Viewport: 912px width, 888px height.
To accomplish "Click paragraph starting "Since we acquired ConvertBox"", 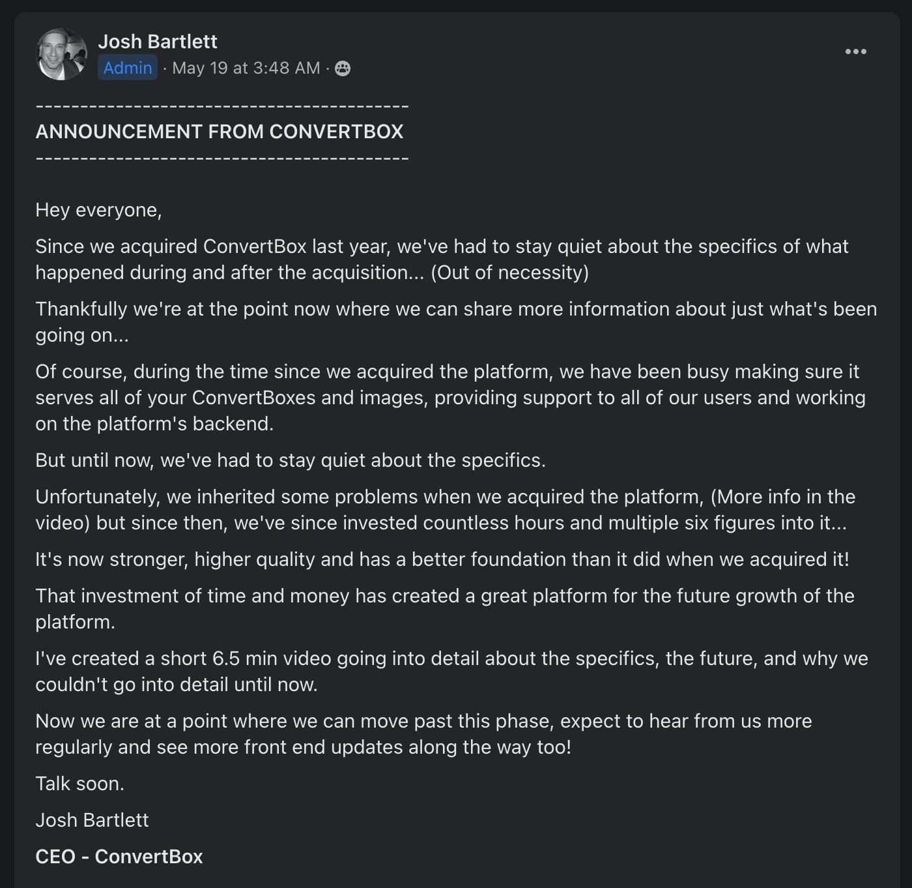I will click(442, 259).
